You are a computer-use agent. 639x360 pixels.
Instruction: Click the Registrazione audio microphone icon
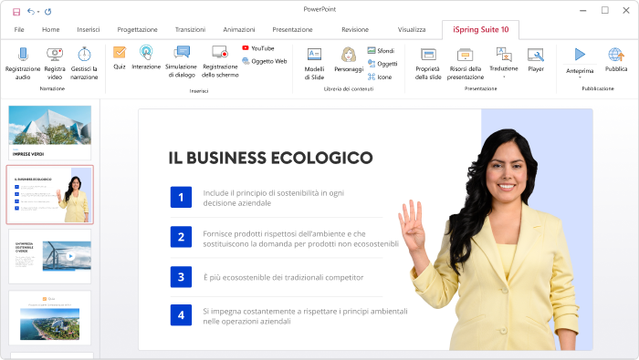point(23,54)
